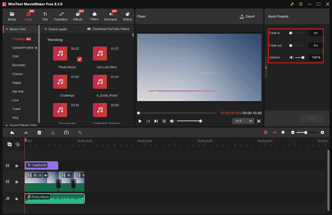Select the Upbeat Positive category
Image resolution: width=332 pixels, height=215 pixels.
(x=23, y=48)
